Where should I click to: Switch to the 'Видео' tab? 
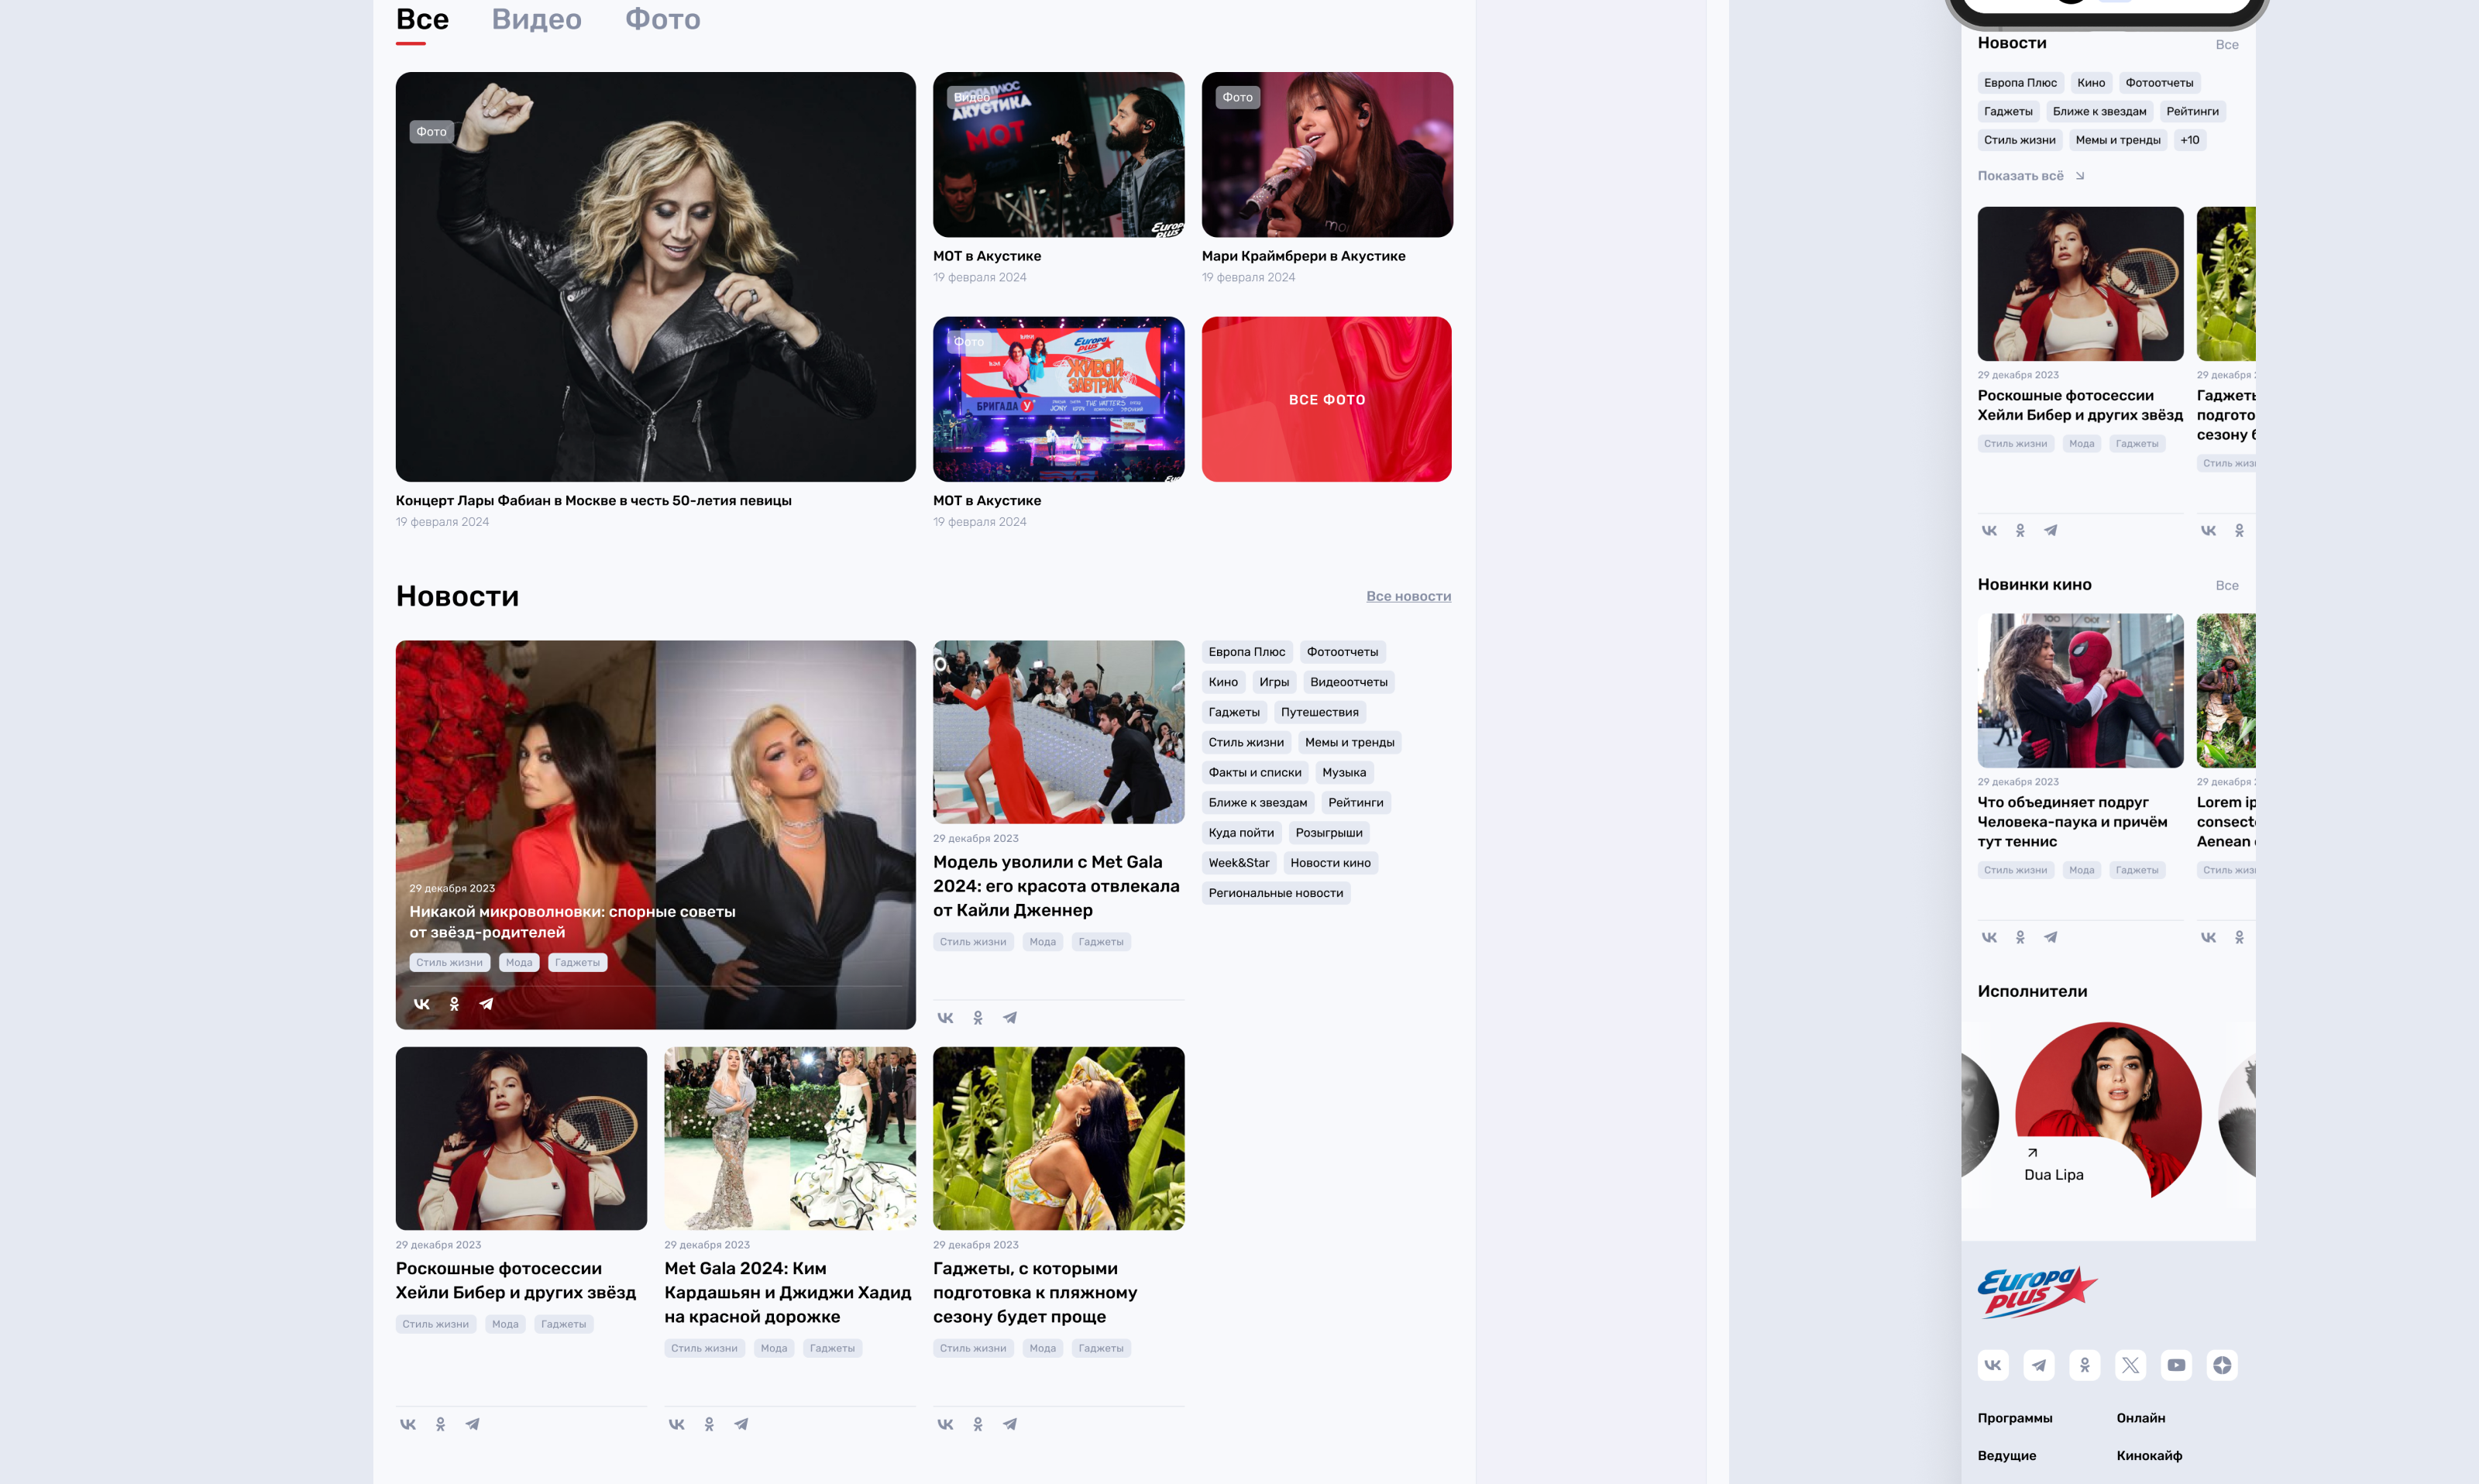pyautogui.click(x=536, y=20)
